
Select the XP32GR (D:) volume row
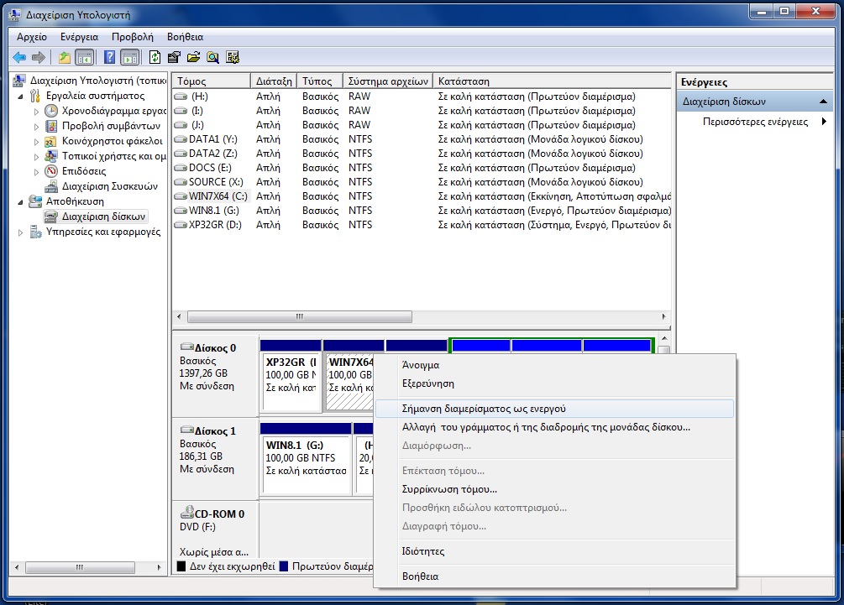pos(422,225)
